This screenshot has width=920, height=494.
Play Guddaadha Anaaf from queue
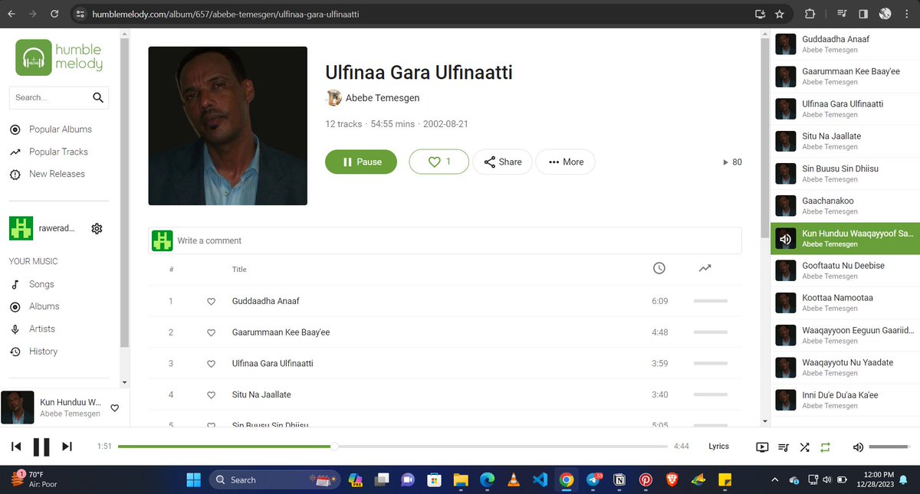click(x=845, y=44)
